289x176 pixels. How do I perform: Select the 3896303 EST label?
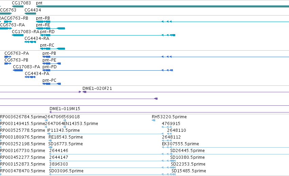pyautogui.click(x=59, y=164)
